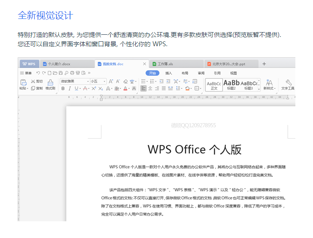Open font name dropdown 微软雅黑
The height and width of the screenshot is (238, 313).
tap(88, 81)
